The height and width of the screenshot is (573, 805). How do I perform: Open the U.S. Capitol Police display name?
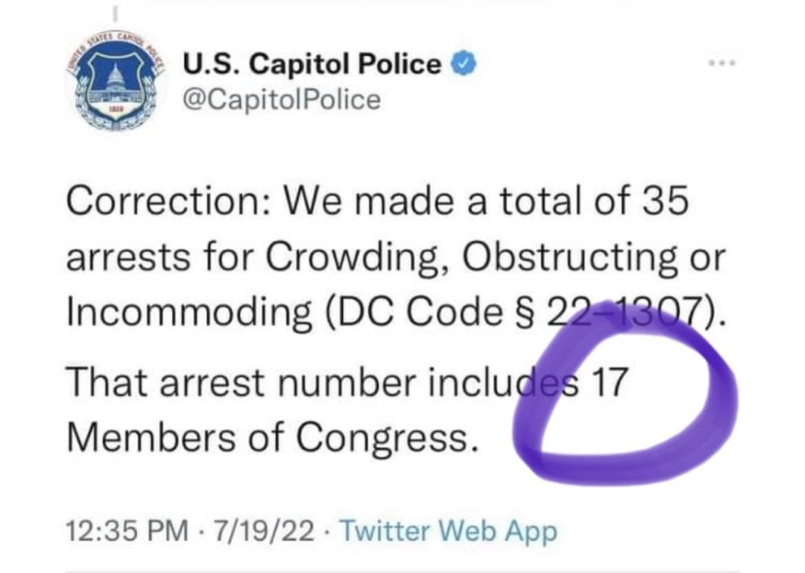[312, 66]
